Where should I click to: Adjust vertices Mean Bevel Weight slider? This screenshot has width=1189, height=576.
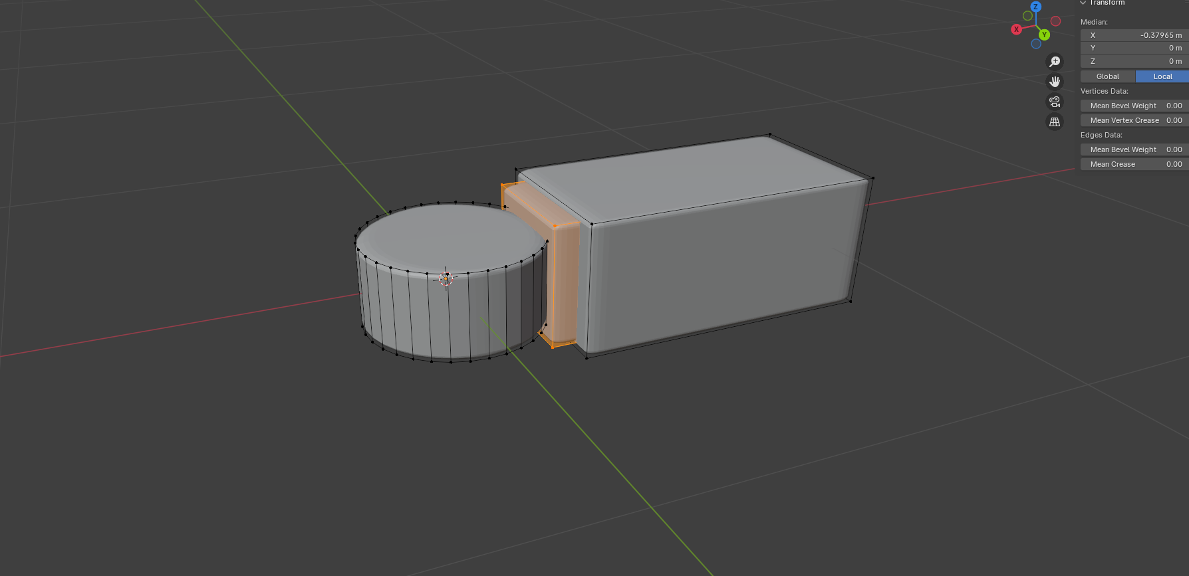1134,106
